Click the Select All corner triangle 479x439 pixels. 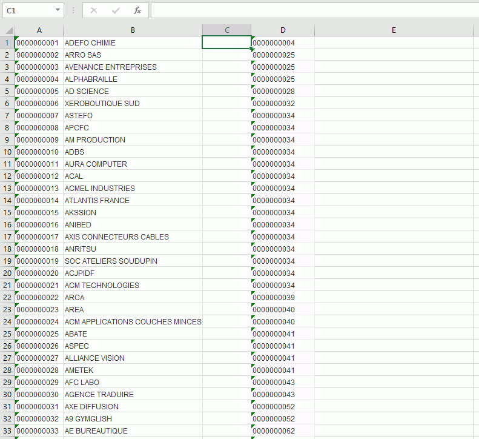tap(8, 31)
